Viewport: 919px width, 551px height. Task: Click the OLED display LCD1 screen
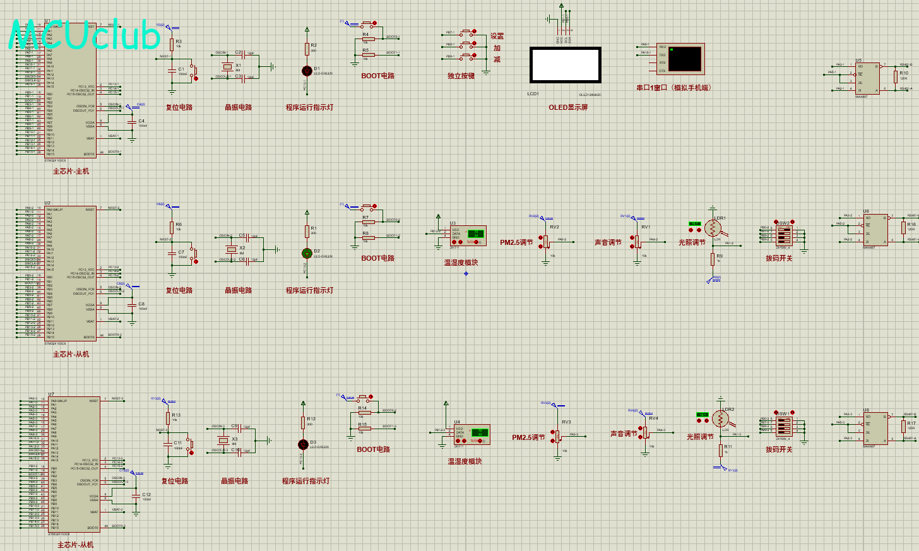(566, 65)
